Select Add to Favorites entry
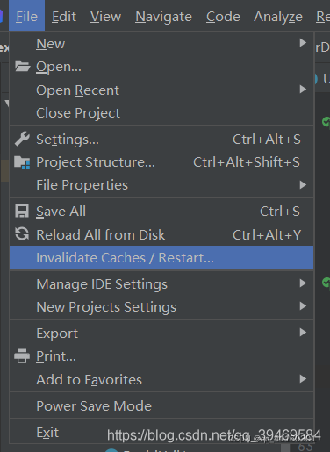Viewport: 330px width, 452px height. click(x=161, y=380)
